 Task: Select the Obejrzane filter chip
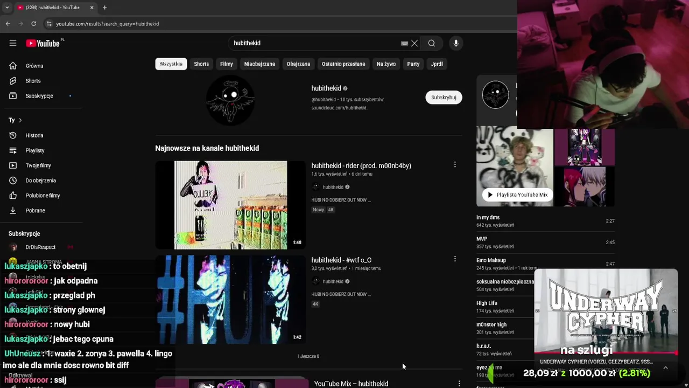click(x=298, y=64)
